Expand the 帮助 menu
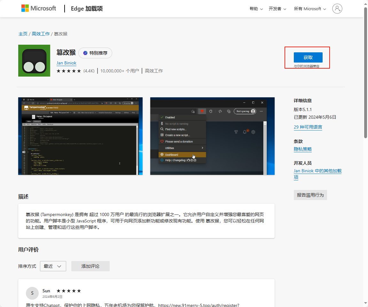The width and height of the screenshot is (368, 307). click(x=256, y=9)
